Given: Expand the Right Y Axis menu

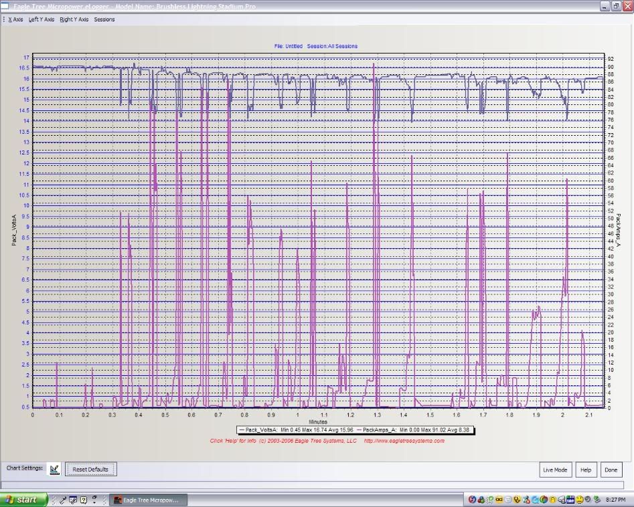Looking at the screenshot, I should (74, 19).
